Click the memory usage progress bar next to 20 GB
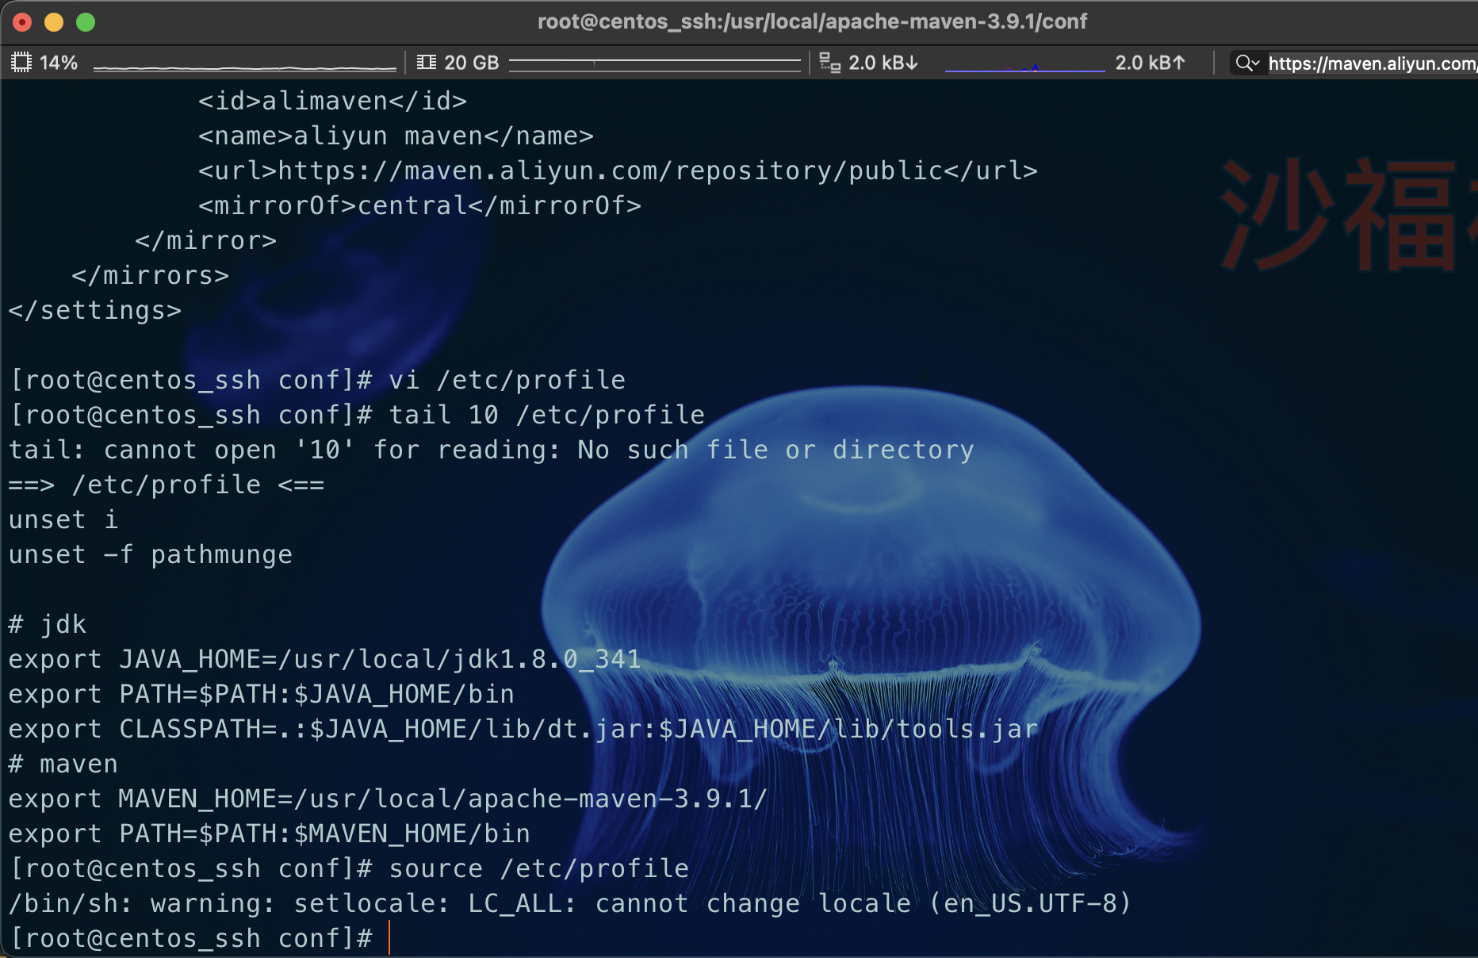 click(x=655, y=63)
